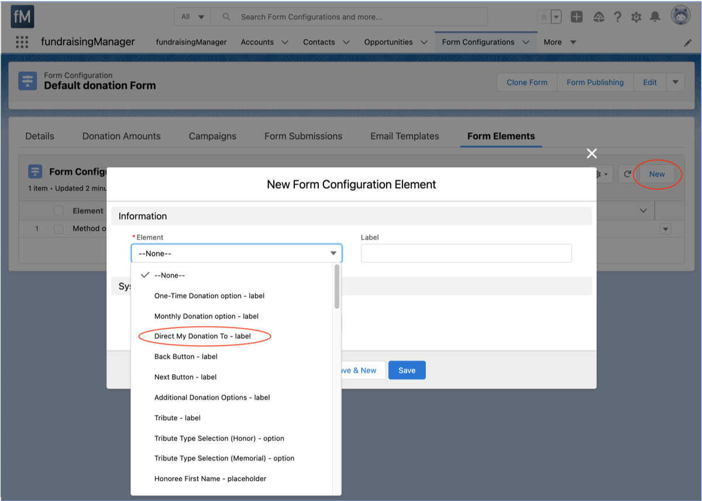
Task: Open the More navigation dropdown
Action: 560,42
